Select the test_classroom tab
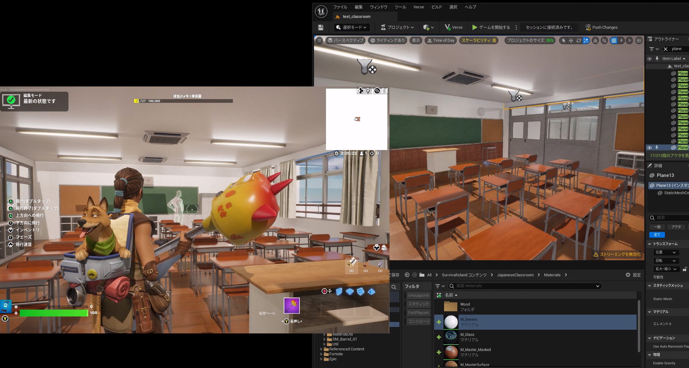The image size is (689, 368). point(356,16)
